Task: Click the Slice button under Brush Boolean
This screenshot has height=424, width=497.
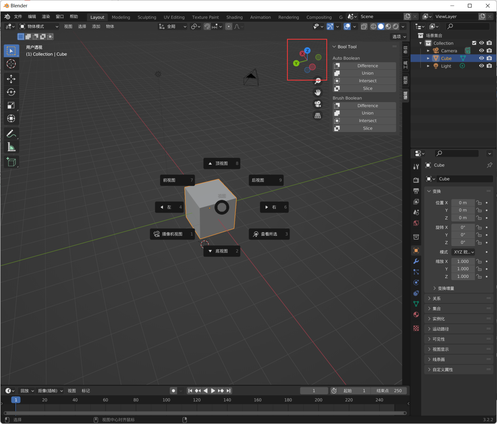Action: tap(367, 128)
